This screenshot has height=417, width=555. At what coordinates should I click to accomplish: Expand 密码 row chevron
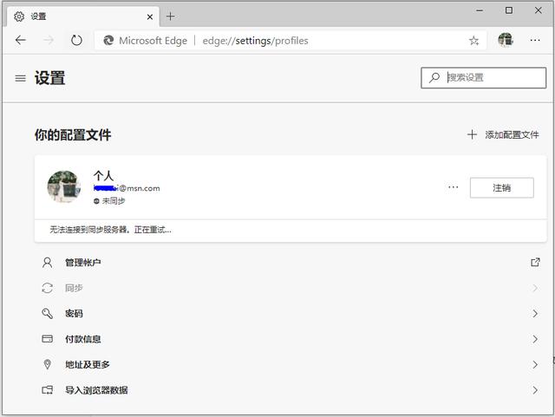pos(535,313)
